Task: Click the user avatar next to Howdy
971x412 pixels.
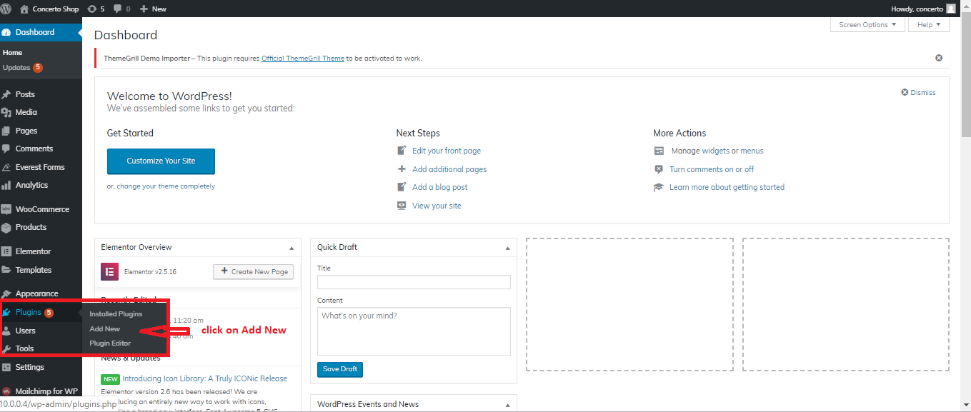Action: (x=950, y=9)
